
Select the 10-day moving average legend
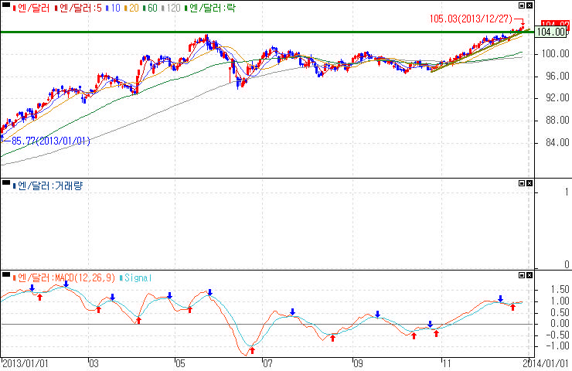(x=112, y=9)
